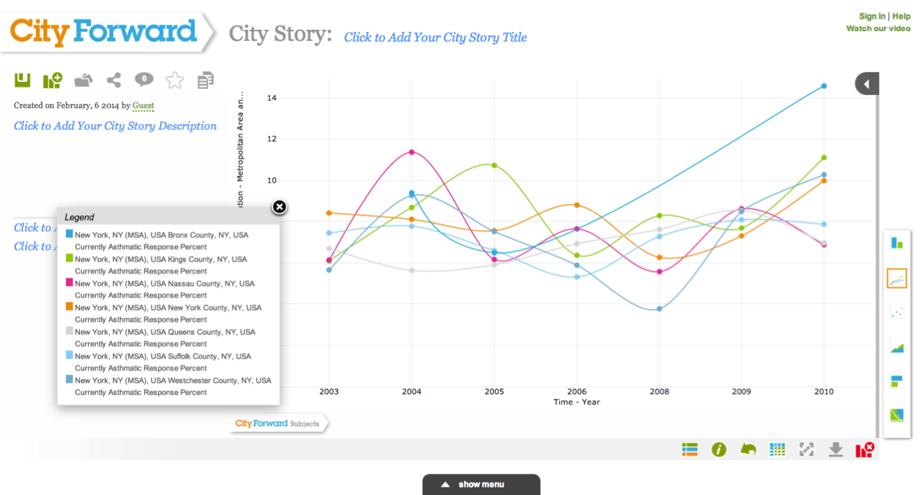This screenshot has width=920, height=495.
Task: Switch to the bar chart type
Action: 896,243
